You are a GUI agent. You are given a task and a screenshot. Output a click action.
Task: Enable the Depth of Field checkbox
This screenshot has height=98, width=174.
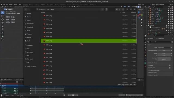pos(150,63)
